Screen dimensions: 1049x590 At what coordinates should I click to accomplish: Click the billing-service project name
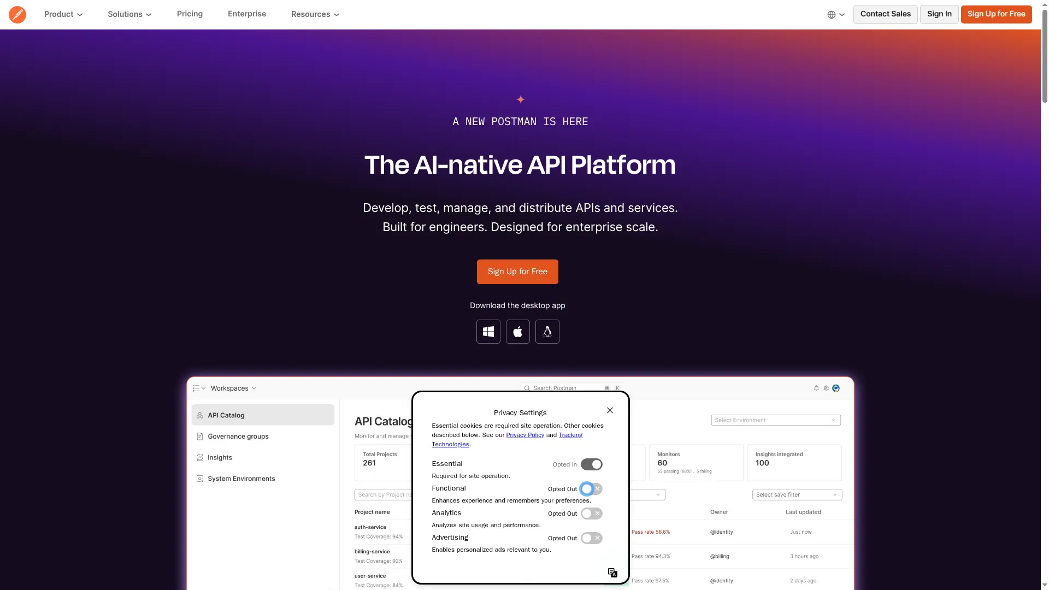click(372, 552)
